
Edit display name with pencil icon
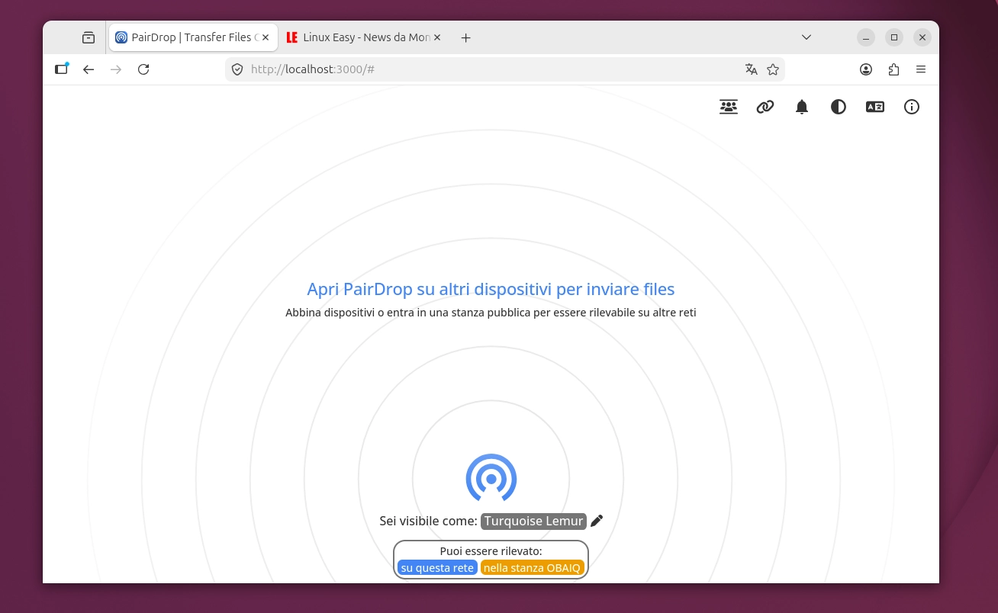point(597,521)
